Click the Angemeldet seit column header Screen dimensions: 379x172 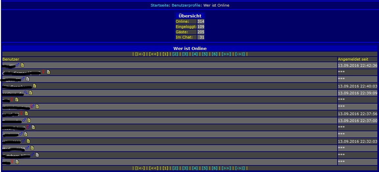tap(353, 59)
